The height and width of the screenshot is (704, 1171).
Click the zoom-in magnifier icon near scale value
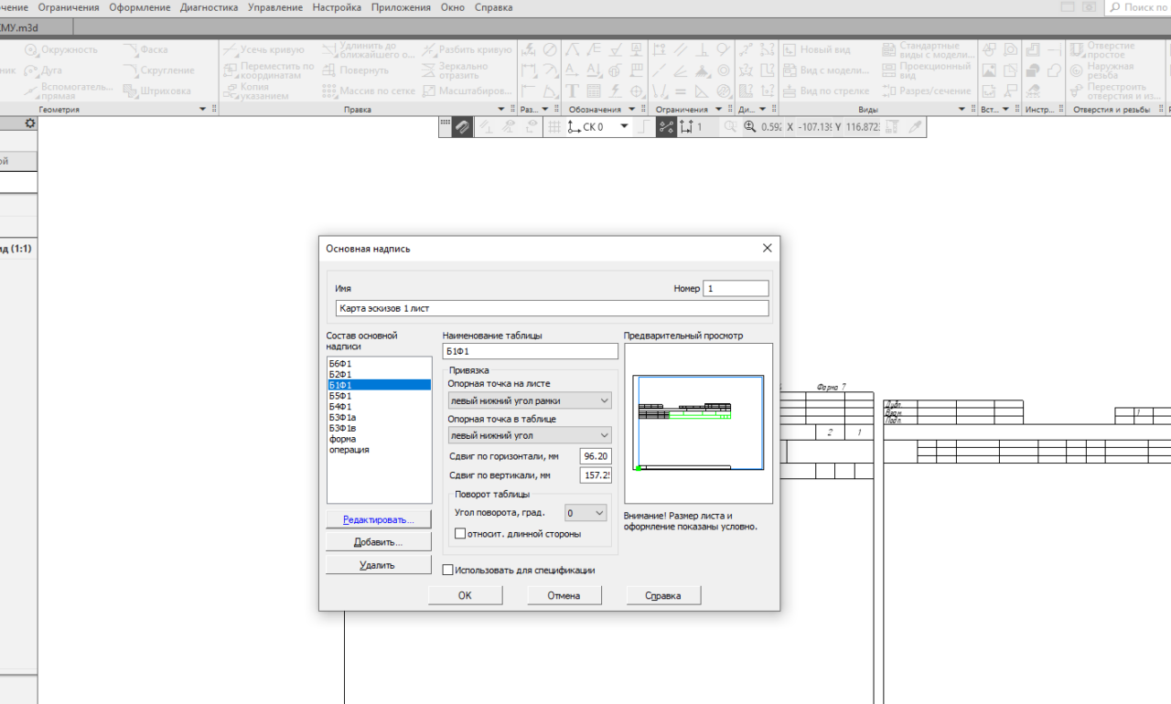[749, 127]
